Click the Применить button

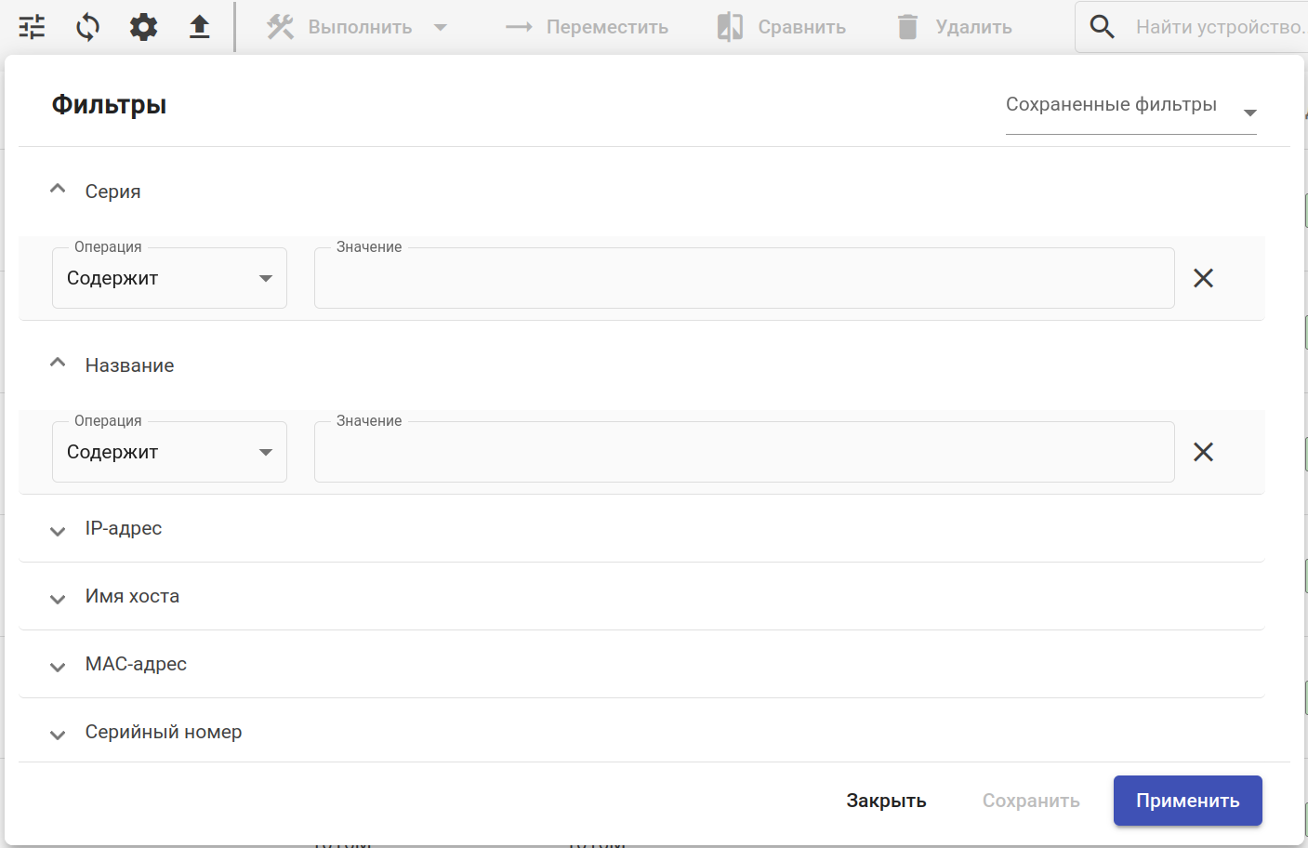(x=1187, y=801)
